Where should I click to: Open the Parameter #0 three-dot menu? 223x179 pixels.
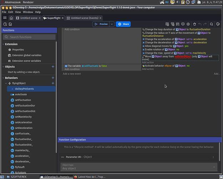213,157
